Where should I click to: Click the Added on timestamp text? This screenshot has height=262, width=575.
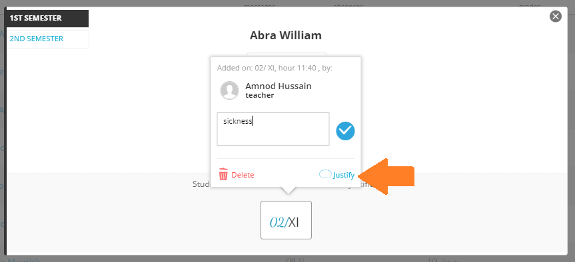click(x=275, y=68)
